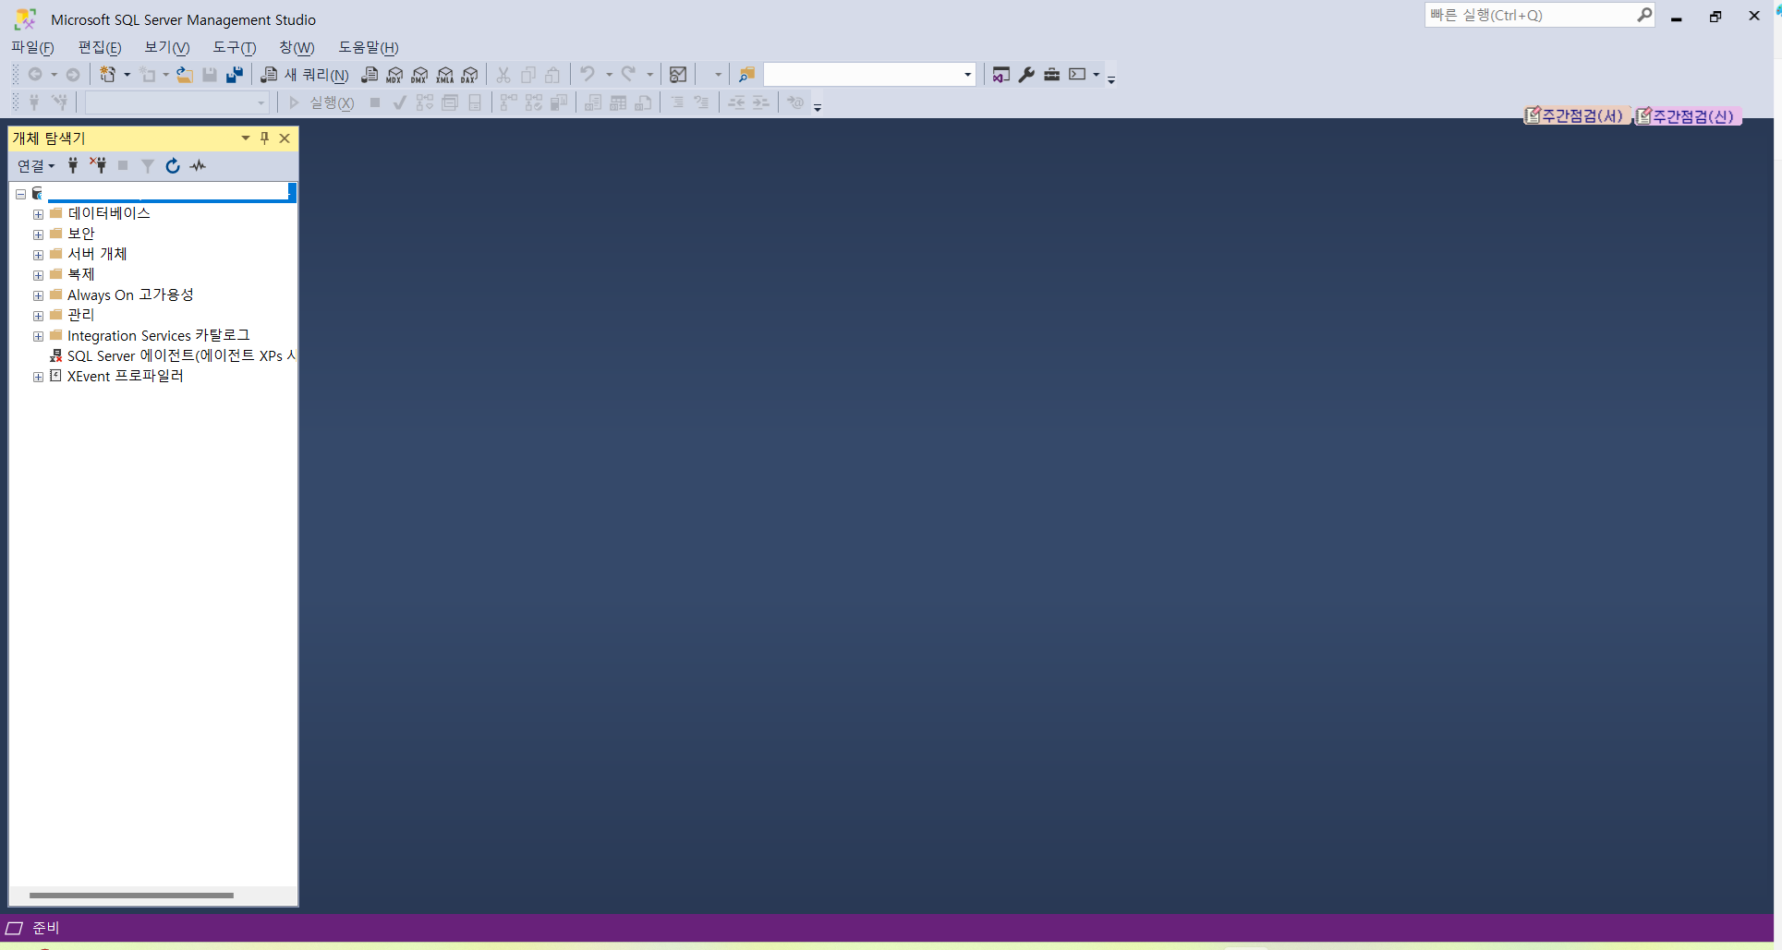Viewport: 1782px width, 950px height.
Task: Click the Database Engine Query icon
Action: tap(370, 75)
